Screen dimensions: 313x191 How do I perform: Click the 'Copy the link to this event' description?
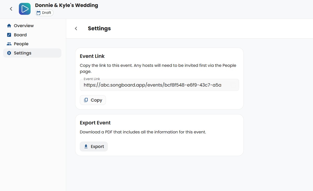pyautogui.click(x=158, y=68)
